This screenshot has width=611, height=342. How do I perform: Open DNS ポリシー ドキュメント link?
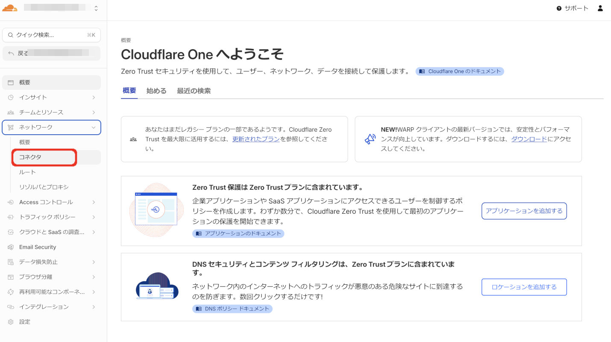pos(232,309)
